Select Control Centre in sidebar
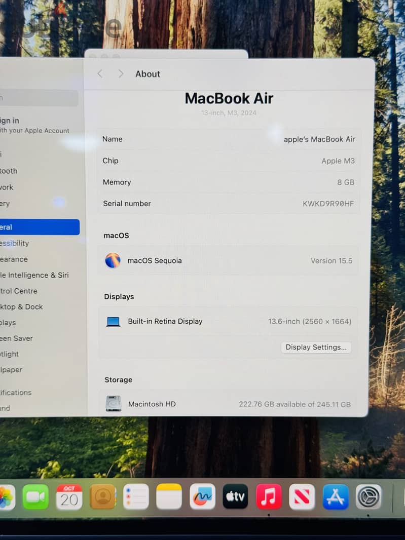Image resolution: width=405 pixels, height=540 pixels. click(19, 291)
